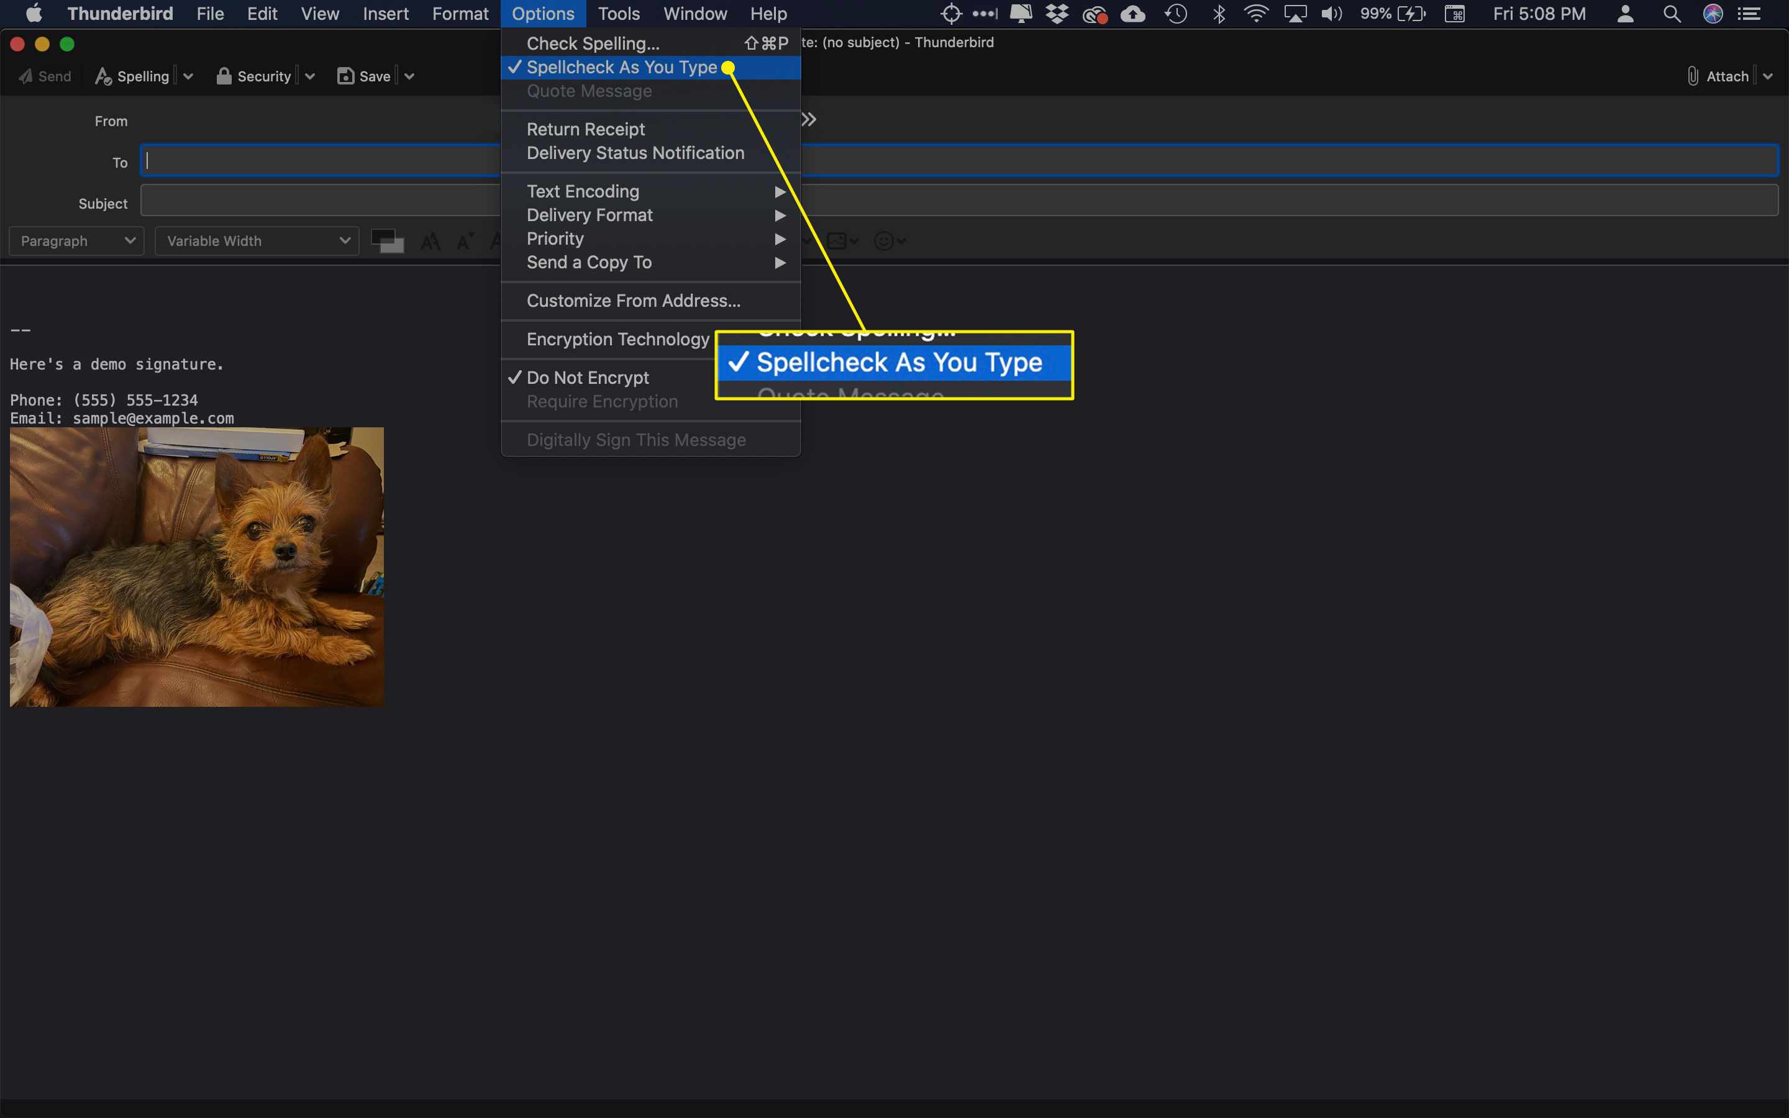The width and height of the screenshot is (1789, 1118).
Task: Click the clock showing Fri 5:08 PM
Action: 1539,13
